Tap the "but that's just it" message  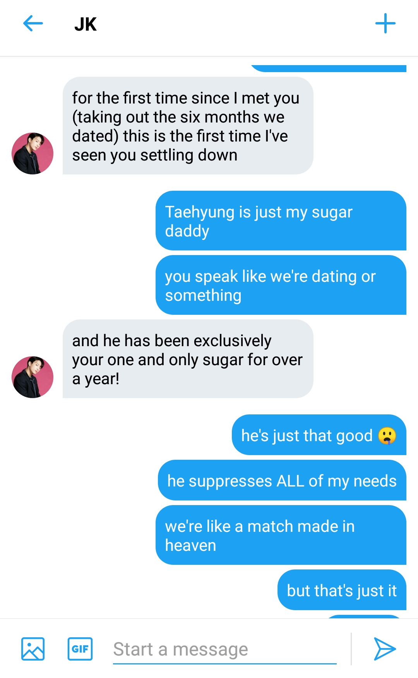point(342,590)
